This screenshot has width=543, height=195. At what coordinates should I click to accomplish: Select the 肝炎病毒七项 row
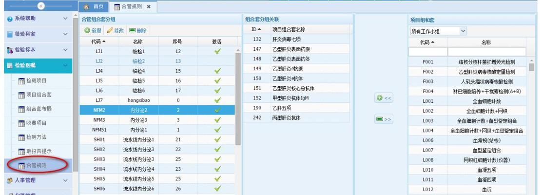point(296,39)
